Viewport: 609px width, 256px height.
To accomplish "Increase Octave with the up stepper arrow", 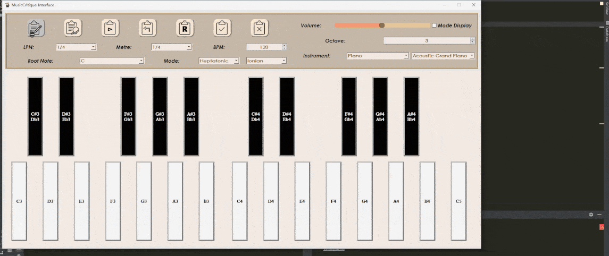I will [x=472, y=39].
